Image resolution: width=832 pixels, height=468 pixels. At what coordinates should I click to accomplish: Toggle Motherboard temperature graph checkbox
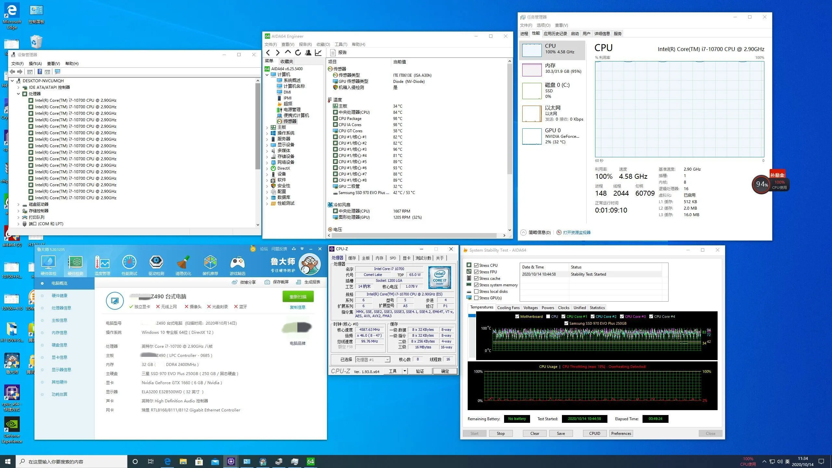(517, 317)
